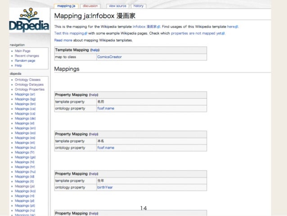Open the 'Test this mapping' link
The image size is (287, 216).
tap(69, 33)
